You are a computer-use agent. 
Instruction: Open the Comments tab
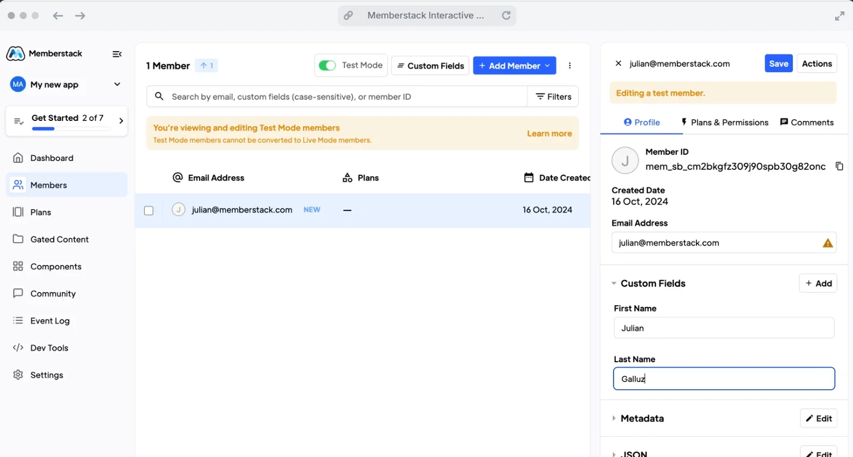pyautogui.click(x=807, y=122)
